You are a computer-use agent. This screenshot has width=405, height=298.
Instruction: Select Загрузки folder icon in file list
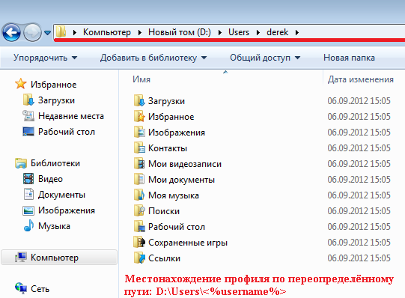pyautogui.click(x=139, y=100)
